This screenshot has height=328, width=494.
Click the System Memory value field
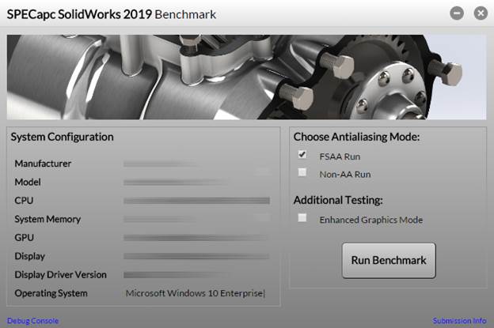click(x=196, y=219)
